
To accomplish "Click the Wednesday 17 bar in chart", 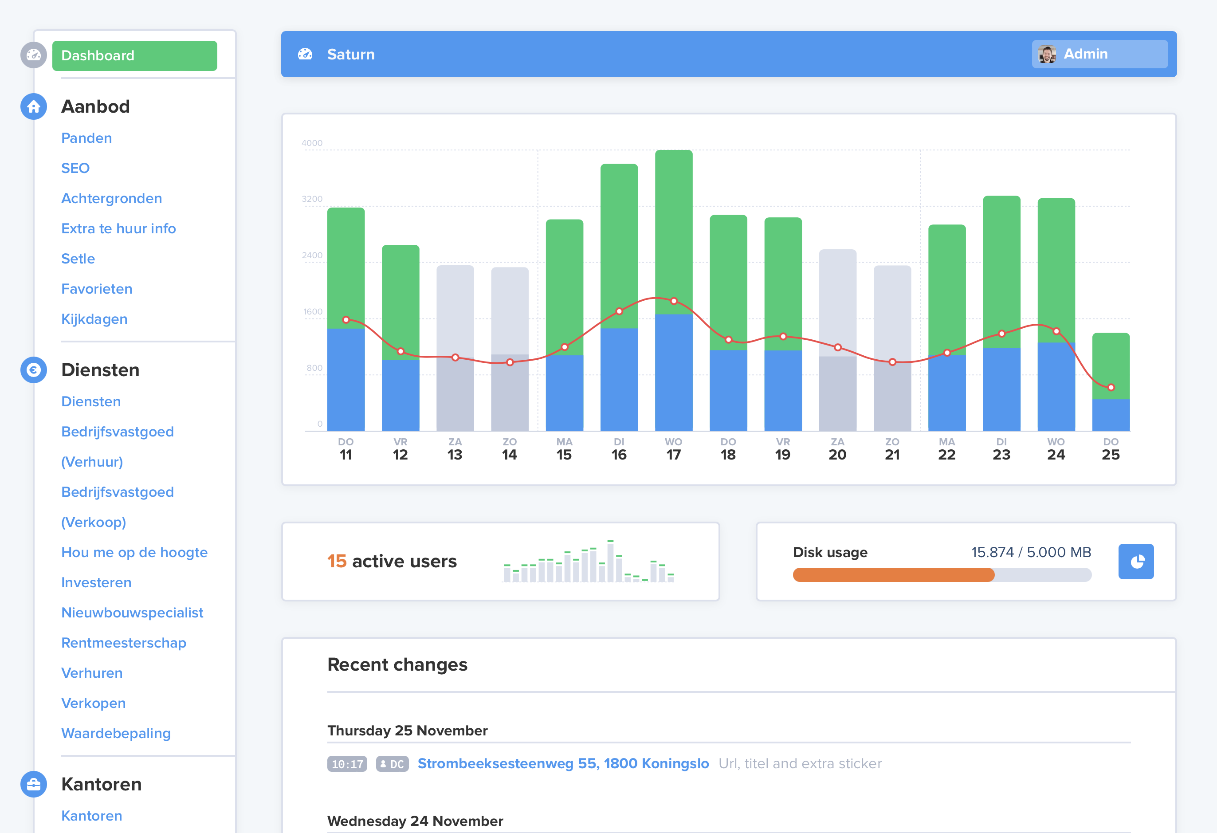I will pos(673,236).
